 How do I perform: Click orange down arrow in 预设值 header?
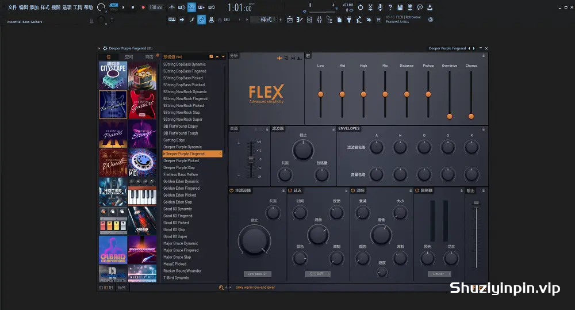(223, 57)
